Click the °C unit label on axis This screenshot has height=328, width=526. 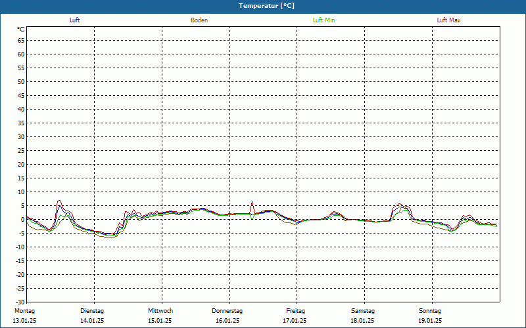click(21, 30)
